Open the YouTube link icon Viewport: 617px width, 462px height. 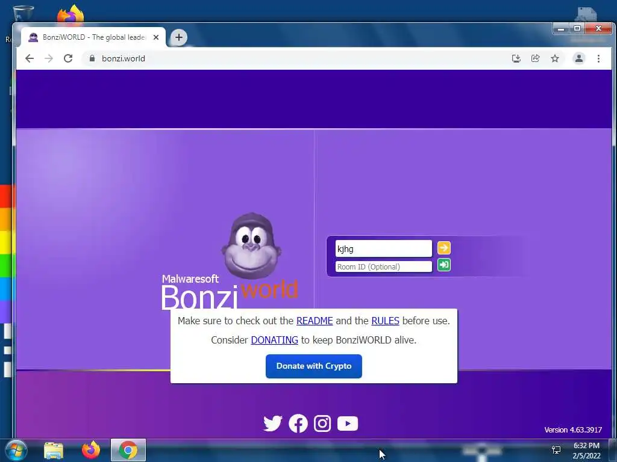[348, 423]
